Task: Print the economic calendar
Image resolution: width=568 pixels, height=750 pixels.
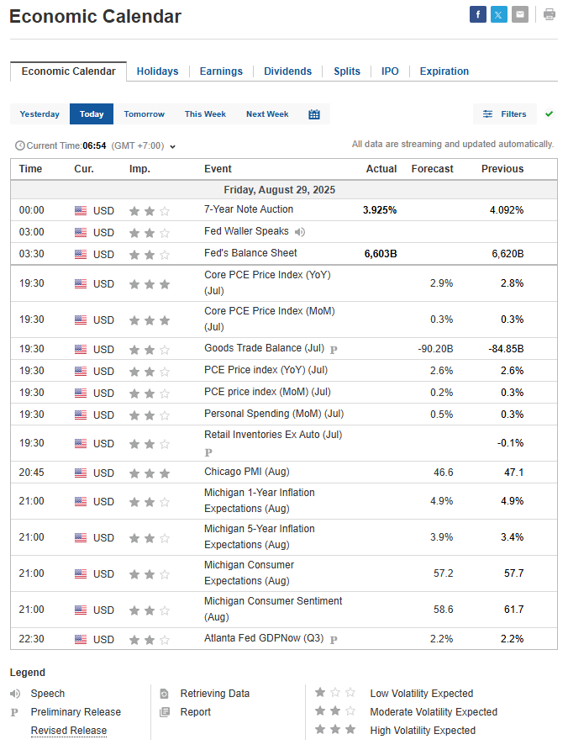Action: [x=549, y=14]
